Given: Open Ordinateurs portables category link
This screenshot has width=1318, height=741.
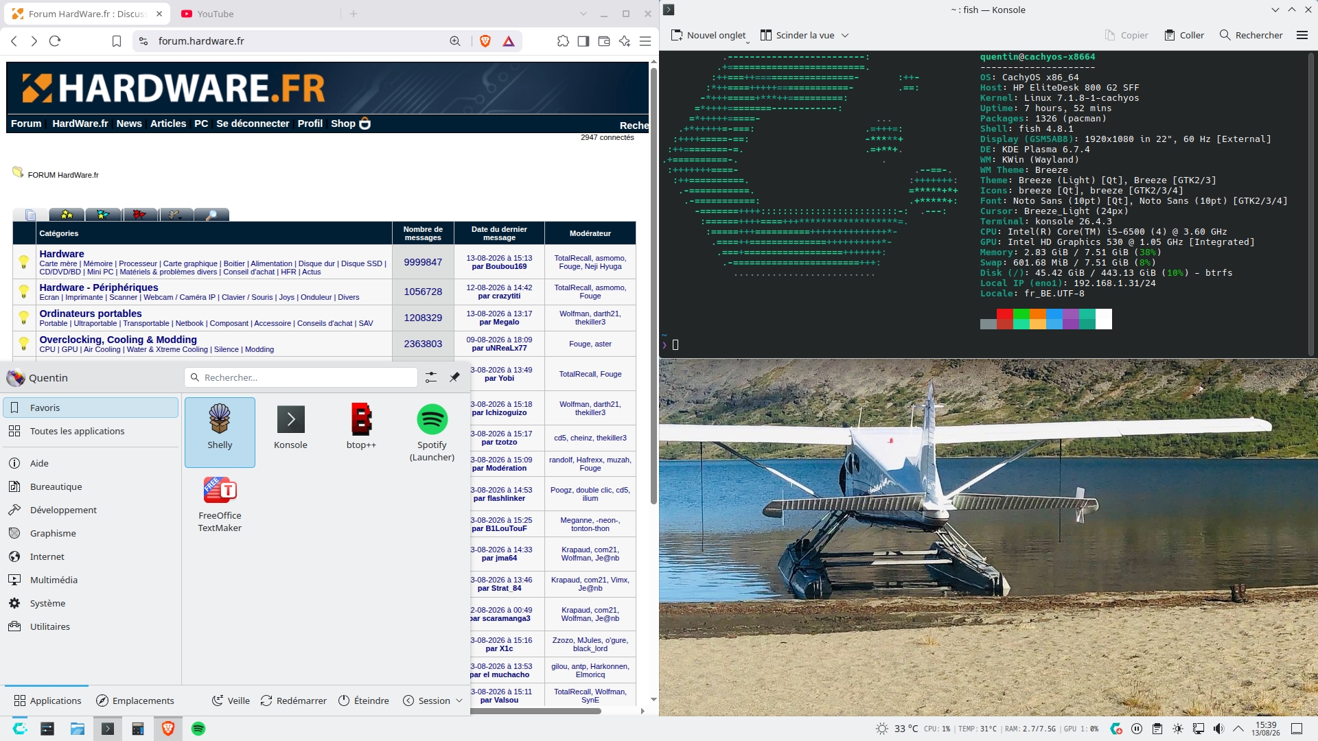Looking at the screenshot, I should (x=91, y=314).
